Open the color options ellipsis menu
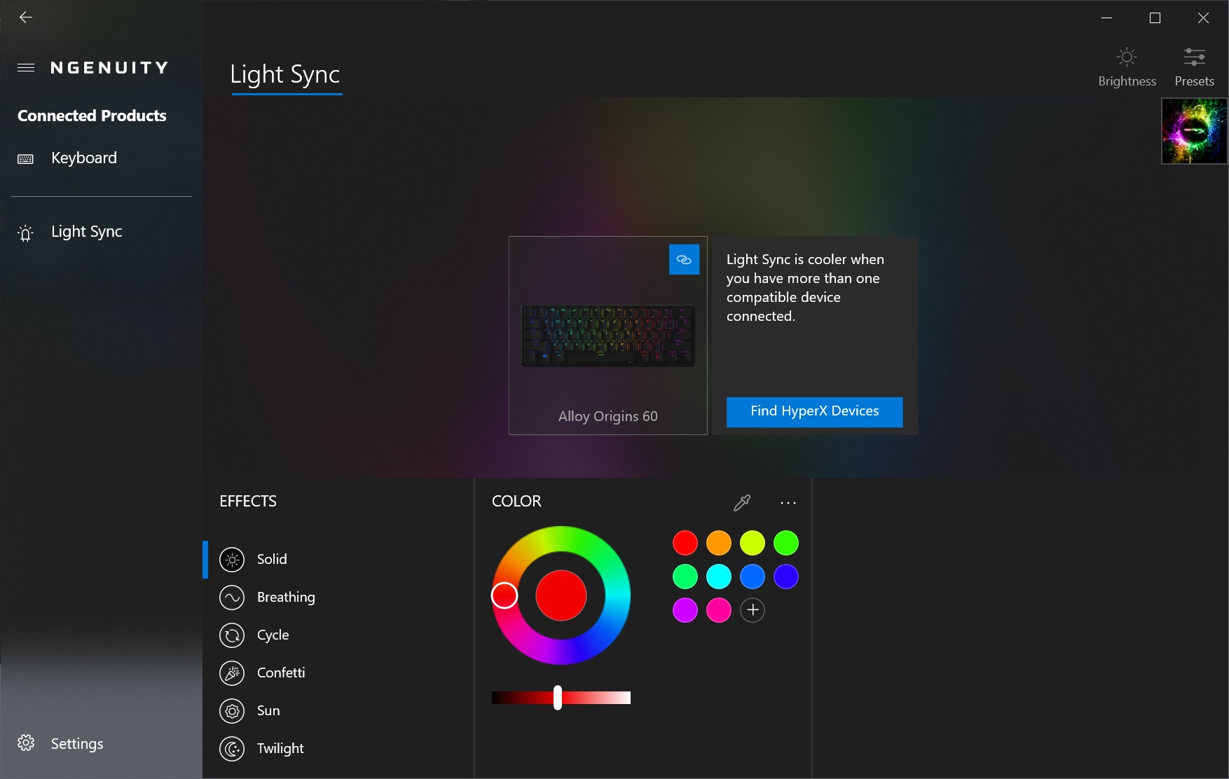Image resolution: width=1229 pixels, height=779 pixels. (x=788, y=502)
